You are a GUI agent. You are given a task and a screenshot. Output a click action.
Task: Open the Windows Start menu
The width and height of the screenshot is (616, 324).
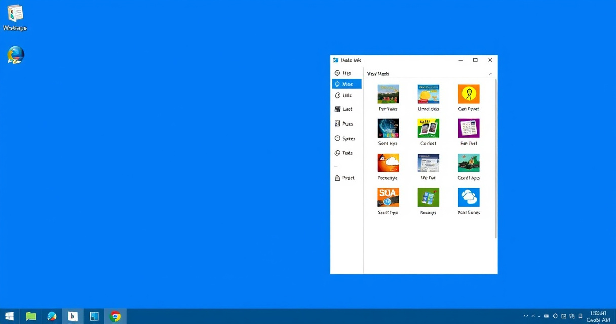(x=9, y=316)
